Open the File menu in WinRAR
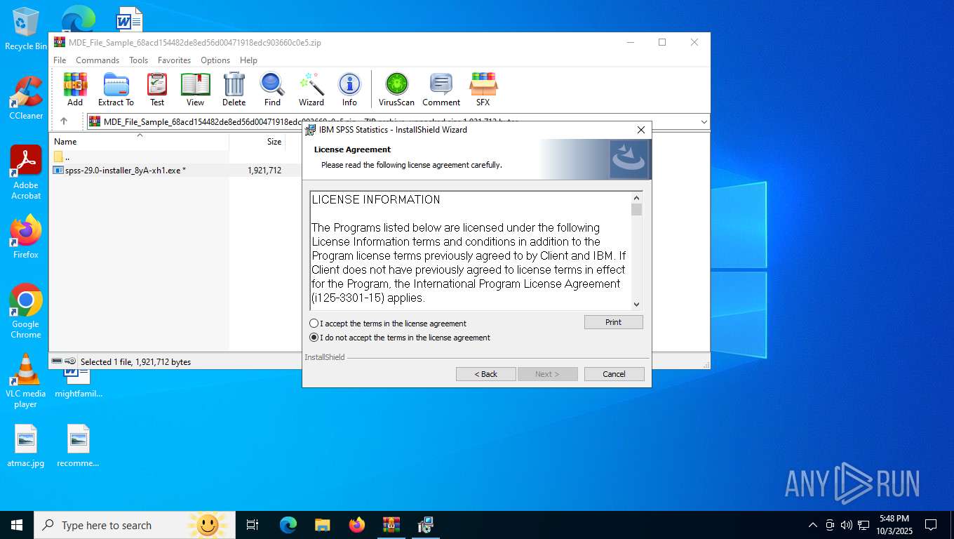The height and width of the screenshot is (539, 954). pos(60,60)
